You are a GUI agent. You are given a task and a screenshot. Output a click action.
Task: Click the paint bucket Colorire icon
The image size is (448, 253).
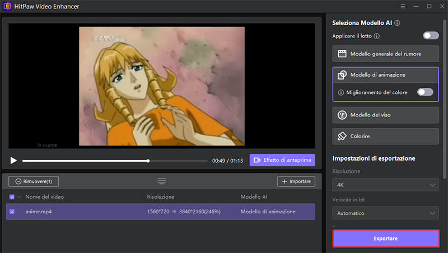(342, 136)
